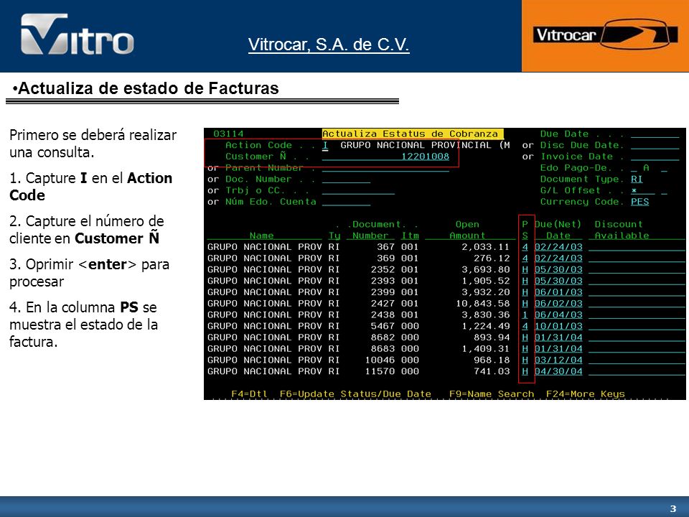This screenshot has width=689, height=517.
Task: Click the Vitro logo
Action: point(78,34)
